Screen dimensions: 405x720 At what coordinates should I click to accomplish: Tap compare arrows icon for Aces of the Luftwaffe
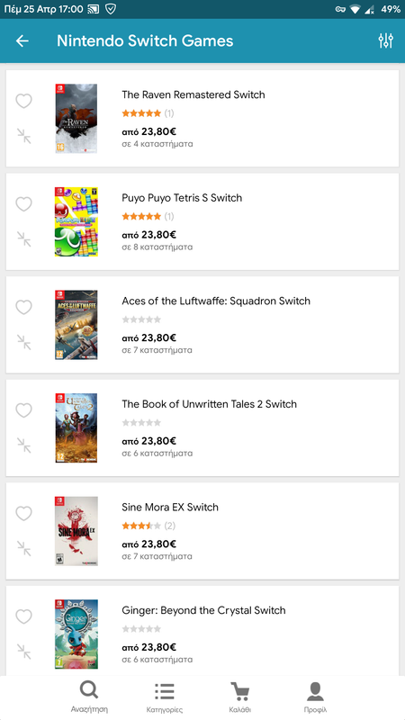[x=24, y=342]
